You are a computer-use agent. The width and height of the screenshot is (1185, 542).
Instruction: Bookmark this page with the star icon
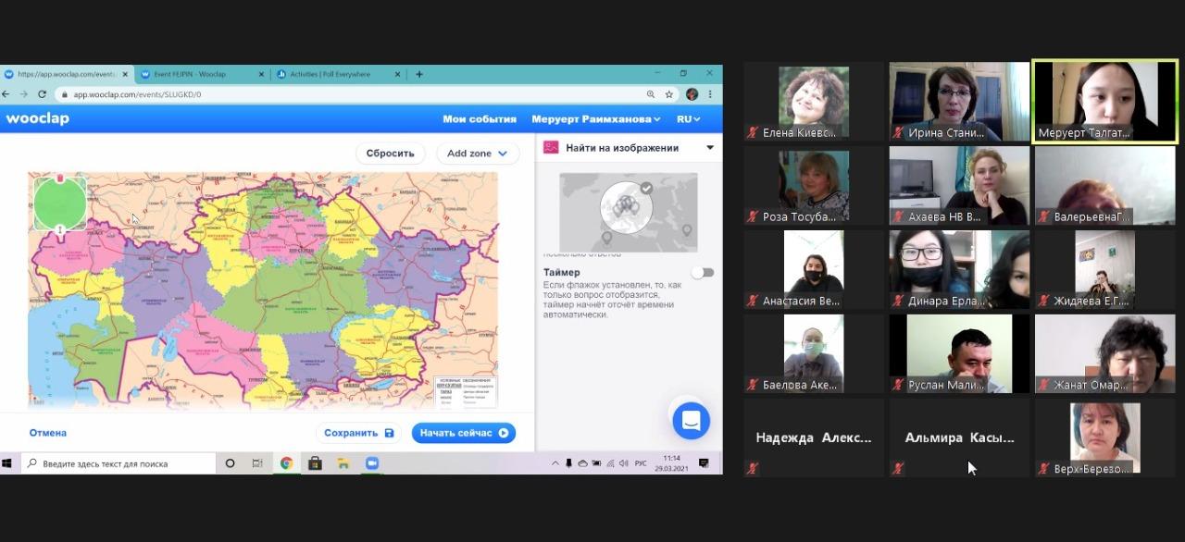point(669,94)
